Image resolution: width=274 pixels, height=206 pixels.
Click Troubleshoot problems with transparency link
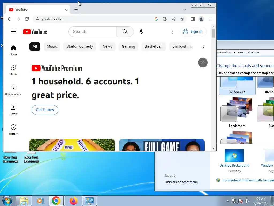tap(248, 180)
